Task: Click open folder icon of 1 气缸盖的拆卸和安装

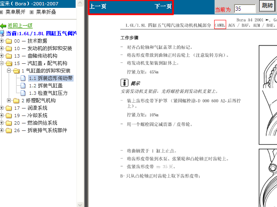Action: click(16, 71)
